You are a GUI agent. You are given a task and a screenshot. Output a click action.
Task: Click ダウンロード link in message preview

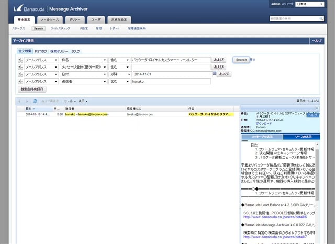pos(264,124)
